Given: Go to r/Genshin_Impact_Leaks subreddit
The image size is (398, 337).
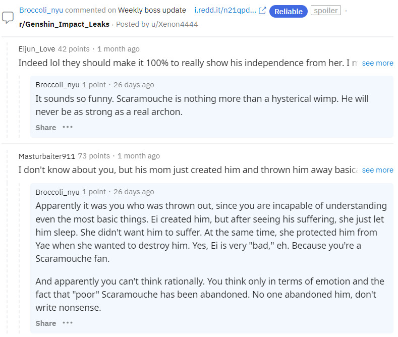Looking at the screenshot, I should click(x=64, y=24).
